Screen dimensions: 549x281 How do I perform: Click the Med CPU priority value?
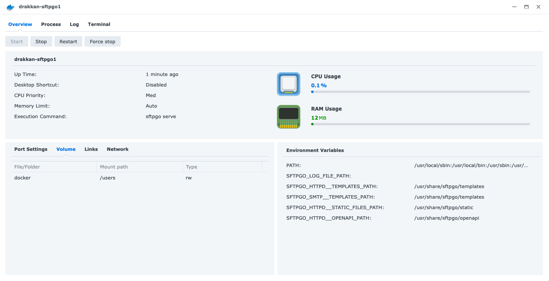coord(151,95)
